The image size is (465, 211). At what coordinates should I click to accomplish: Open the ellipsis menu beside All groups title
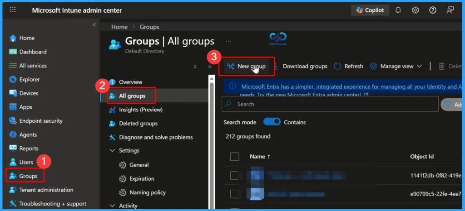tap(228, 41)
